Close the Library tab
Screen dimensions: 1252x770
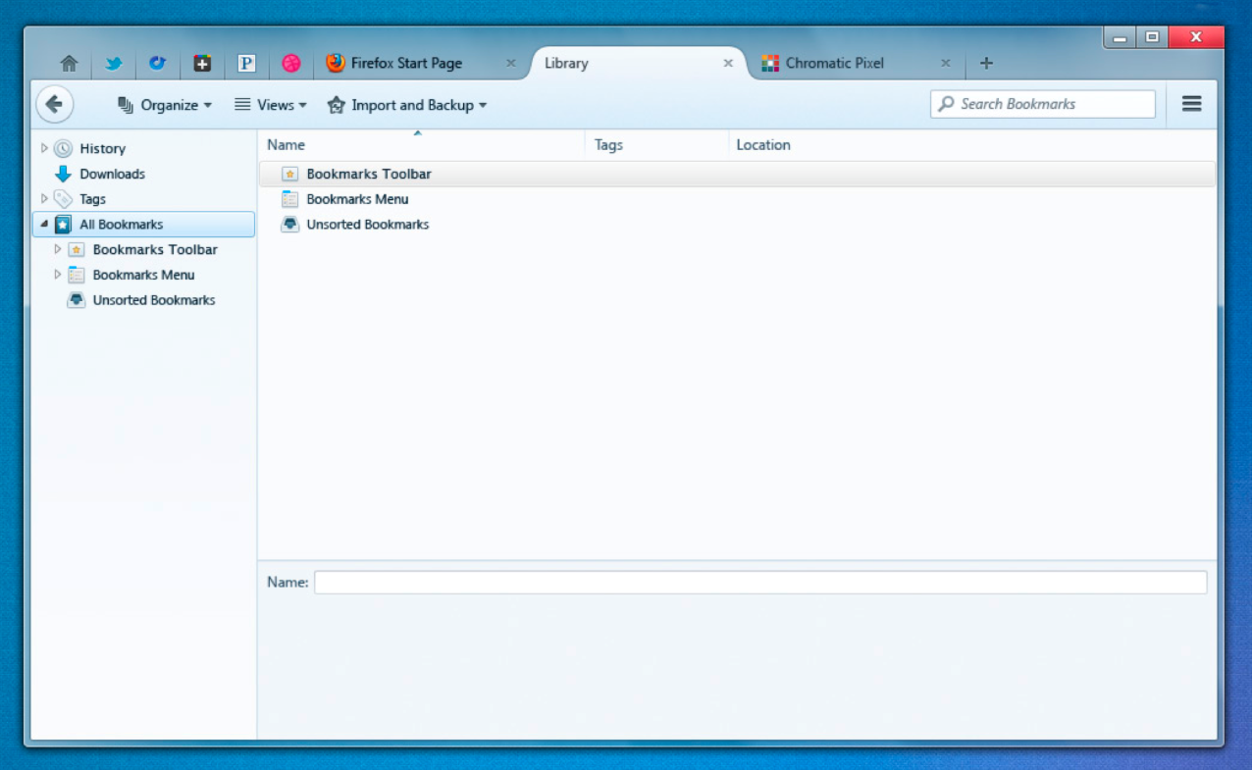pos(728,63)
